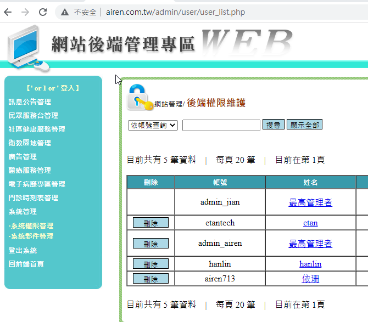
Task: Click the browser back arrow
Action: 8,12
